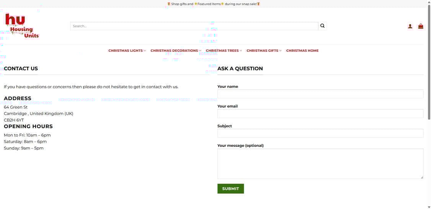Screen dimensions: 431x209
Task: Focus the product search field
Action: (x=194, y=26)
